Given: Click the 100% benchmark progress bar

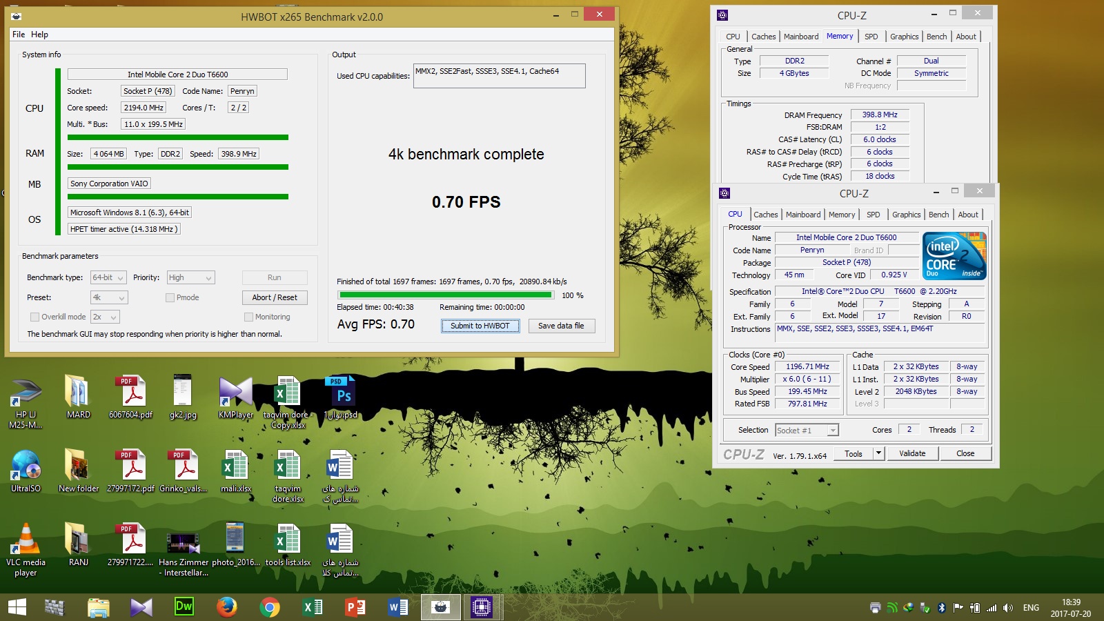Looking at the screenshot, I should click(446, 295).
